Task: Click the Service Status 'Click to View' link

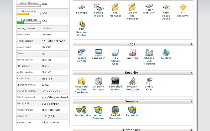Action: pos(50,122)
